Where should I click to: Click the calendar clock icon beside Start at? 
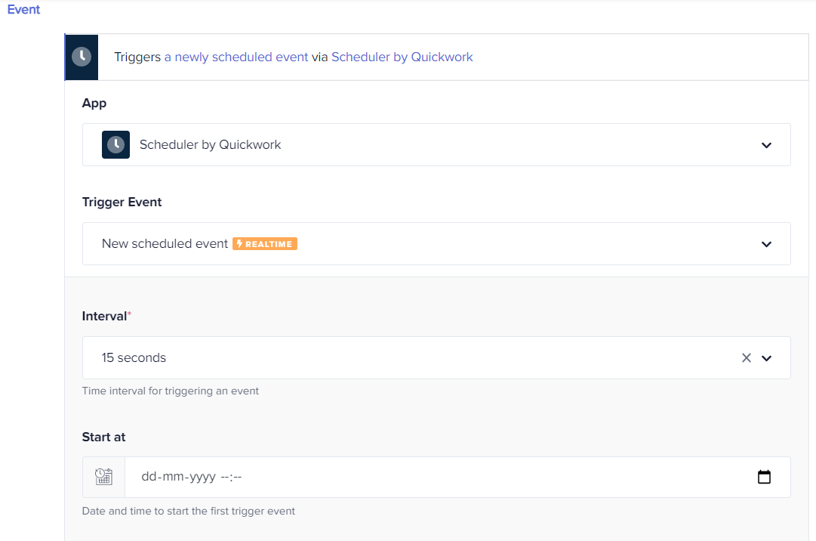coord(103,477)
